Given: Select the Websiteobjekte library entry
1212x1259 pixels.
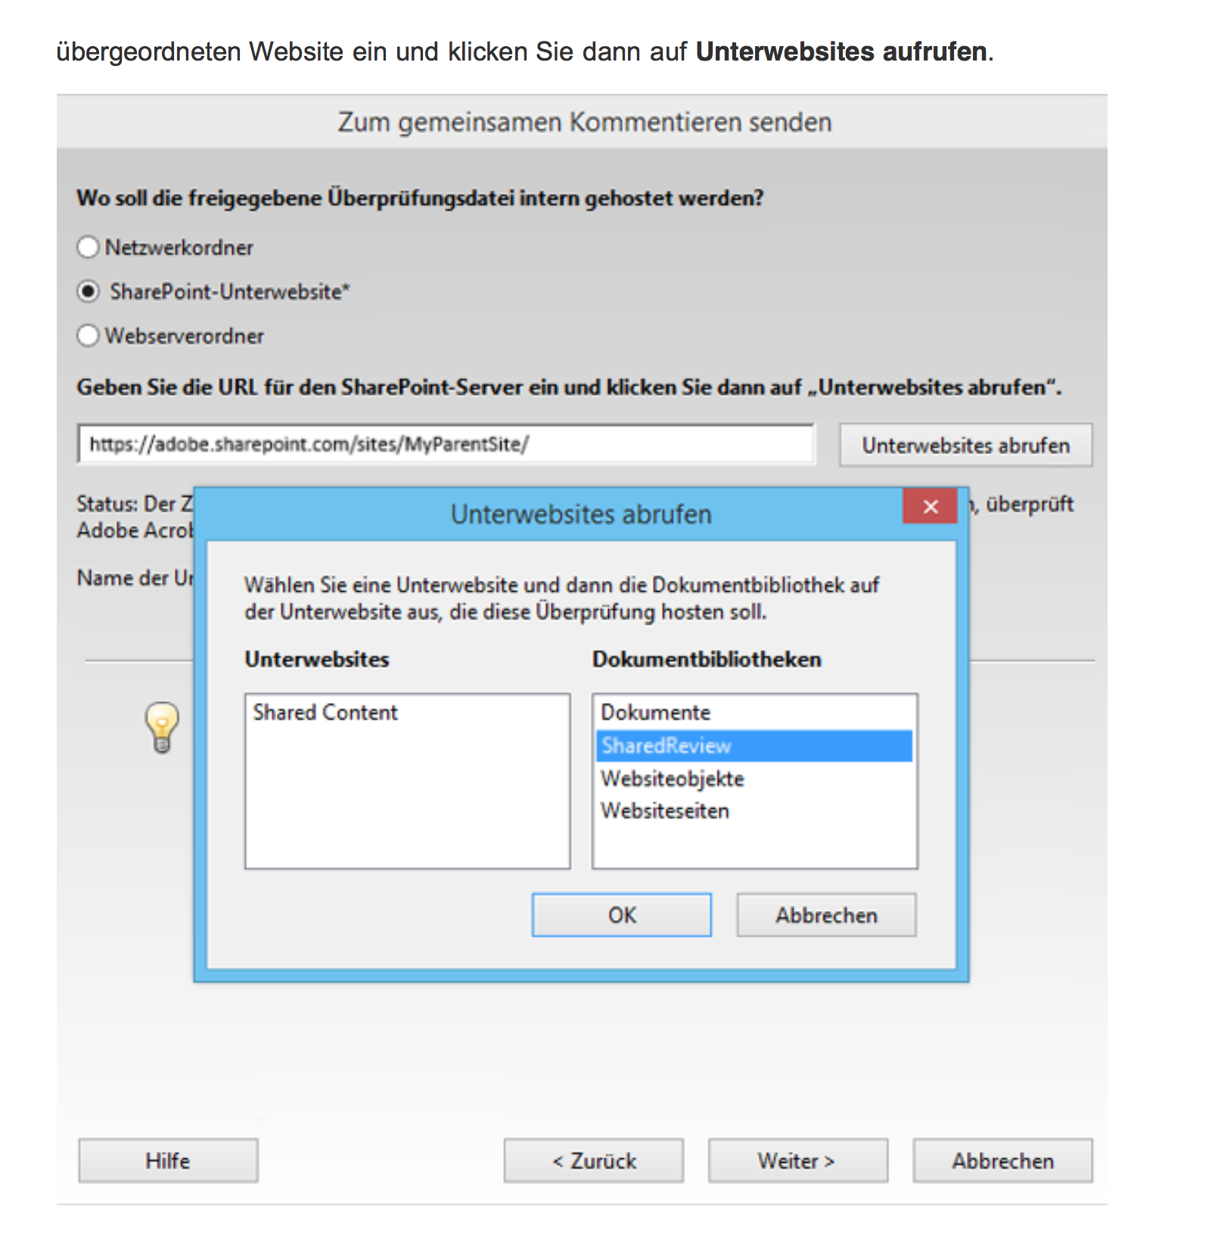Looking at the screenshot, I should tap(673, 779).
